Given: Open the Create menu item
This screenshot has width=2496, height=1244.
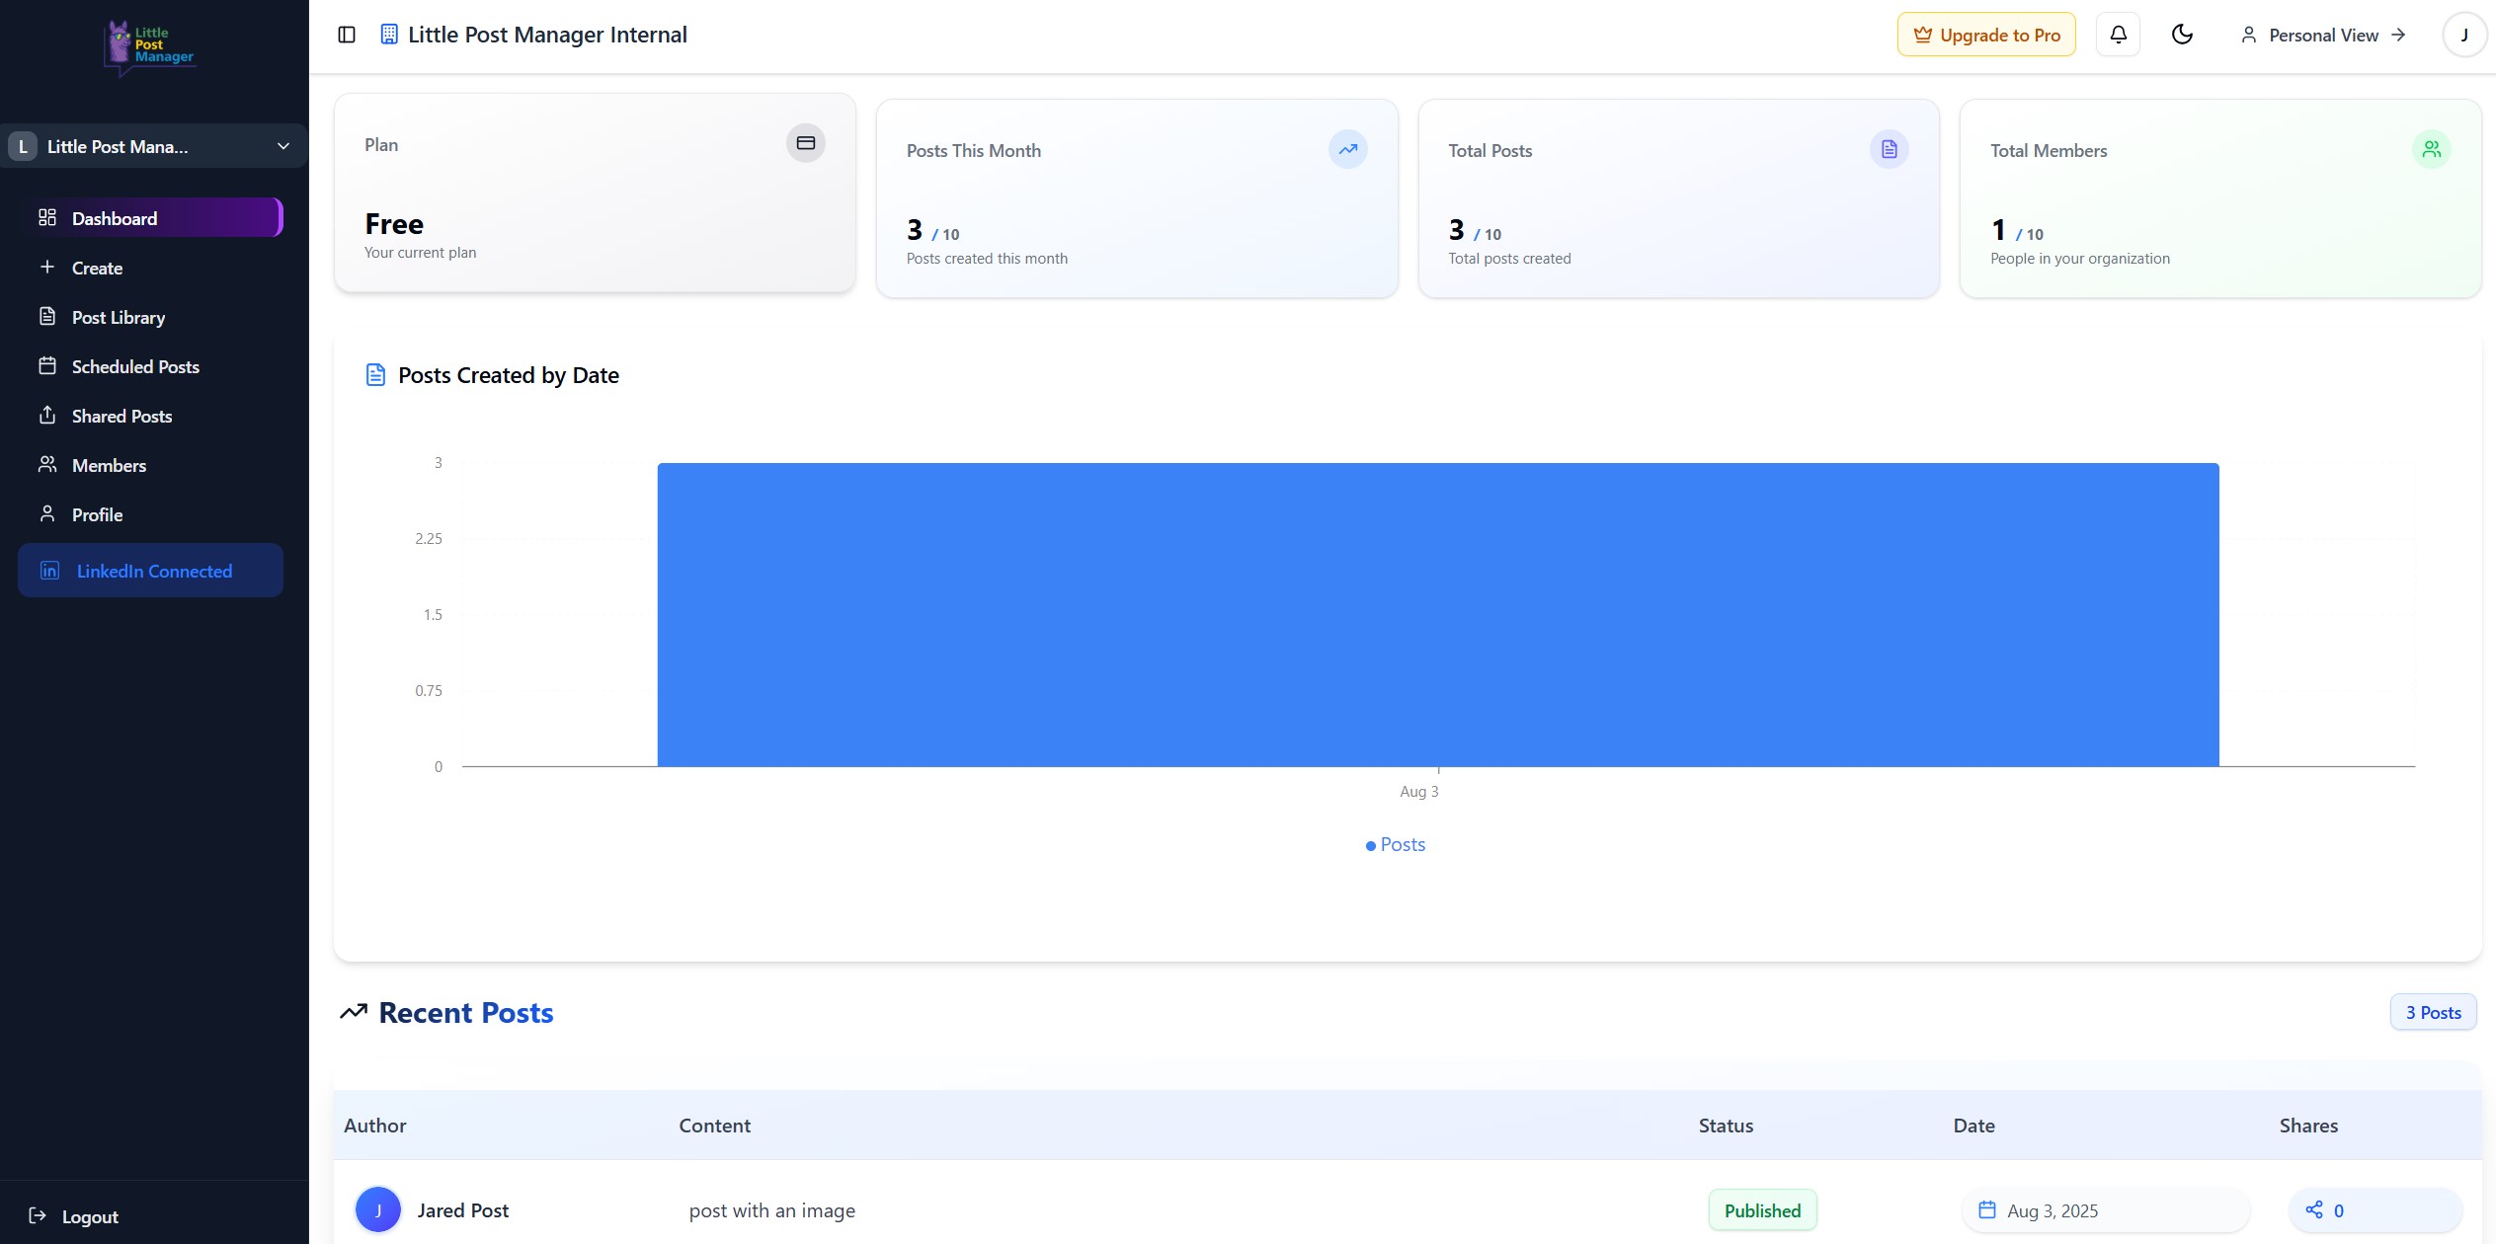Looking at the screenshot, I should tap(97, 268).
